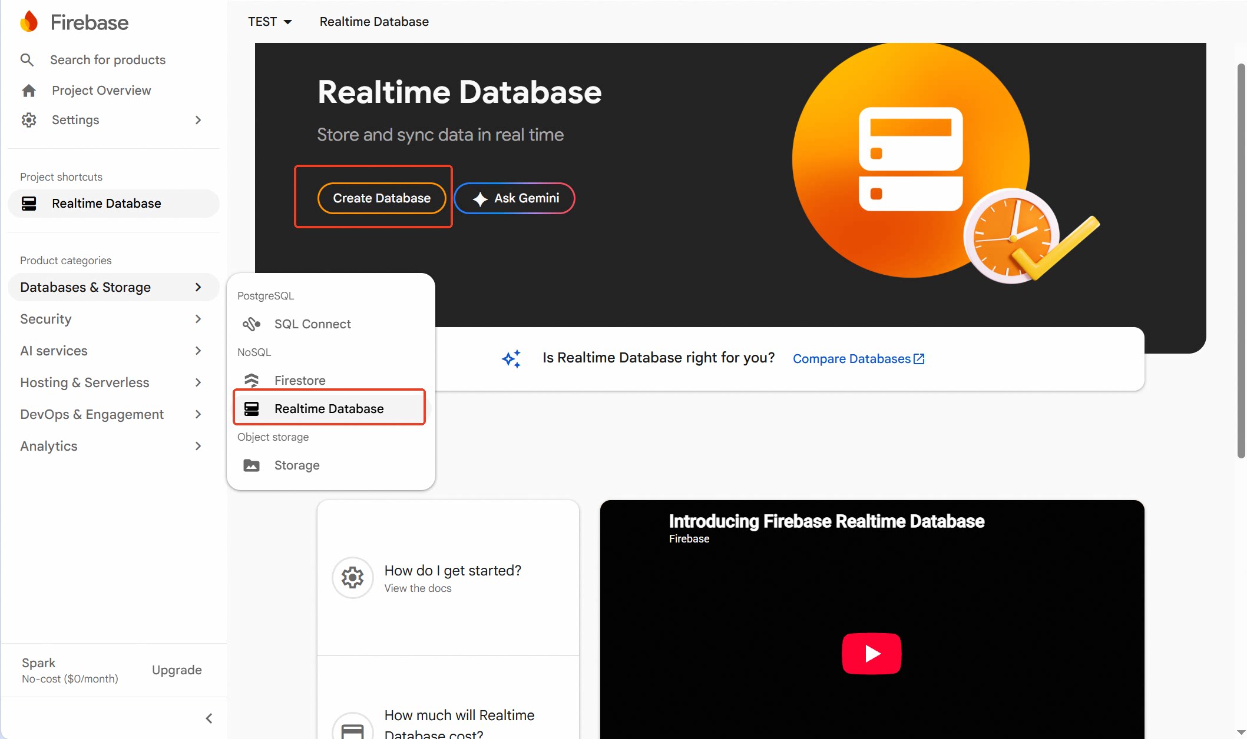Click the Spark No-cost plan label
This screenshot has height=739, width=1247.
[x=70, y=670]
